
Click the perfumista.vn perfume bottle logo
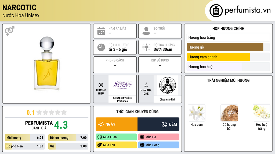216,11
